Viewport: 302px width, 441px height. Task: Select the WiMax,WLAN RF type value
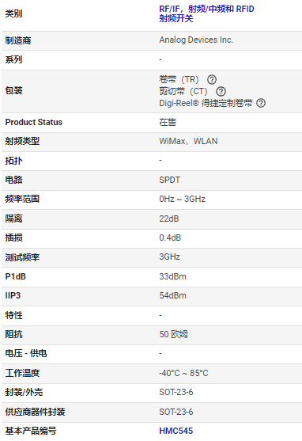(x=188, y=141)
